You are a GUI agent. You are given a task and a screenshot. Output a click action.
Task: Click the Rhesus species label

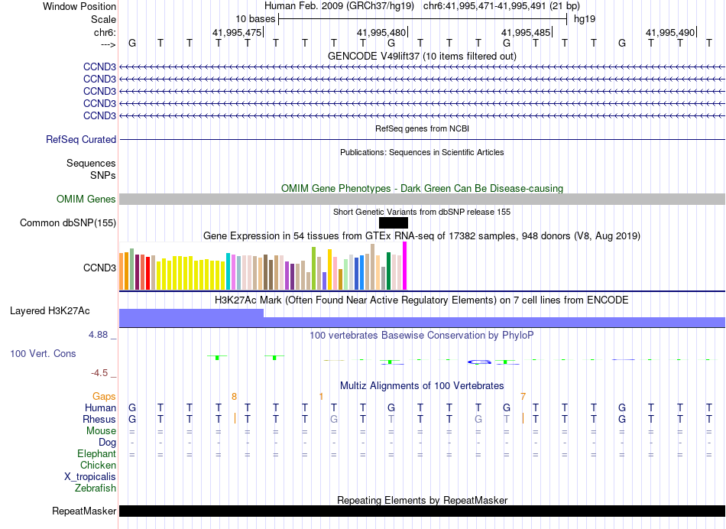point(99,419)
